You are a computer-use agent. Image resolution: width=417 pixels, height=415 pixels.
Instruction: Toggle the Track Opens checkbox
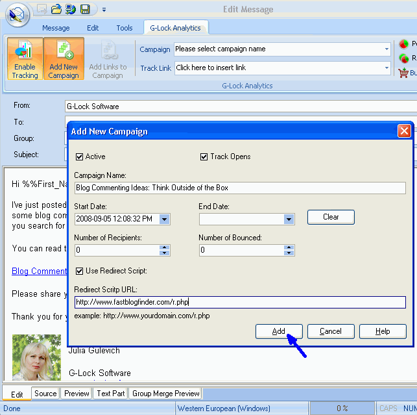click(204, 157)
